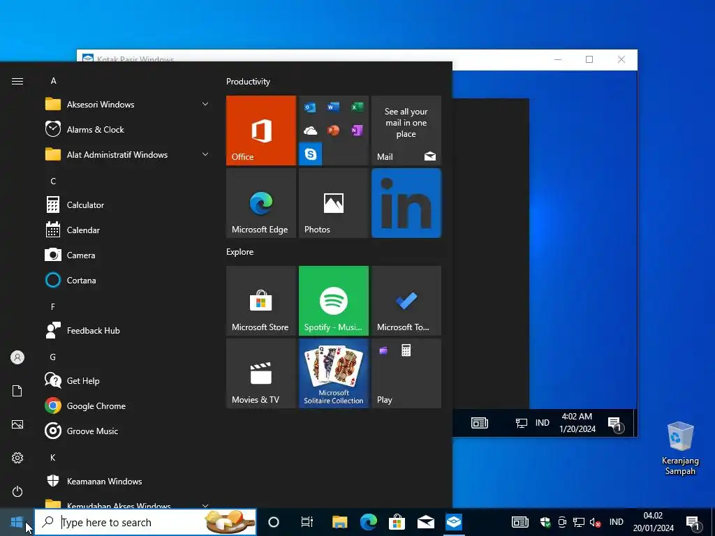Jump to letter K section header
Image resolution: width=715 pixels, height=536 pixels.
tap(53, 458)
